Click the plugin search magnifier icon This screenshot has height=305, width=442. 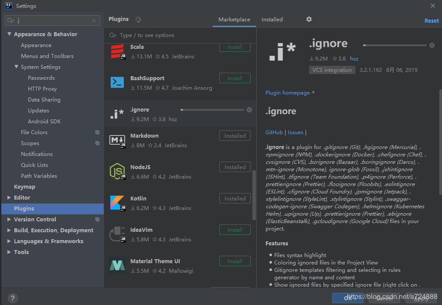click(113, 35)
